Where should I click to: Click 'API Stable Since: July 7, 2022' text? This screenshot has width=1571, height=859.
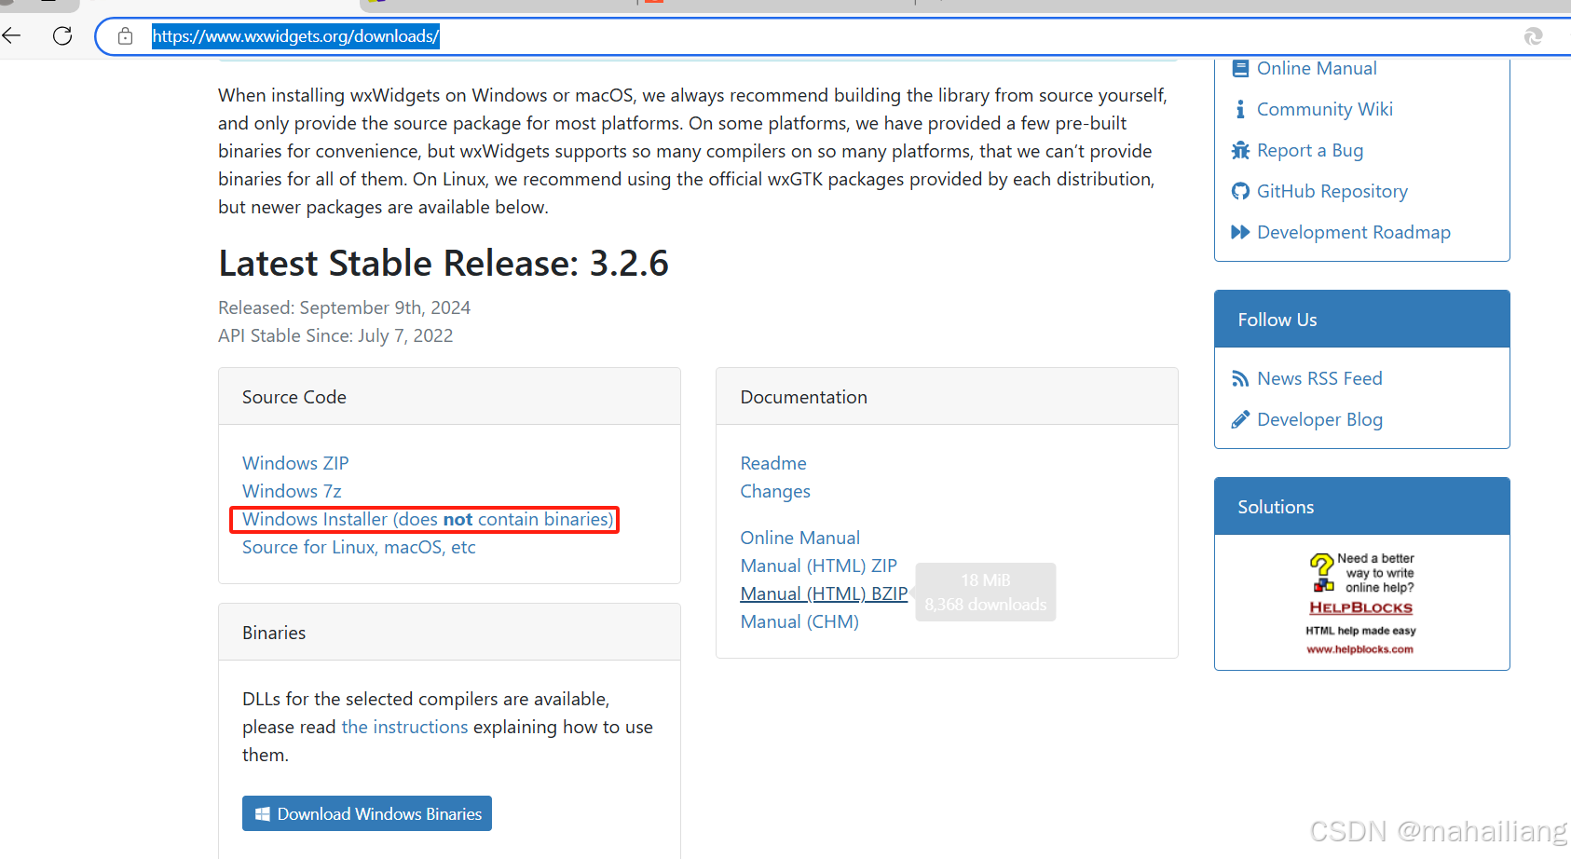coord(335,335)
